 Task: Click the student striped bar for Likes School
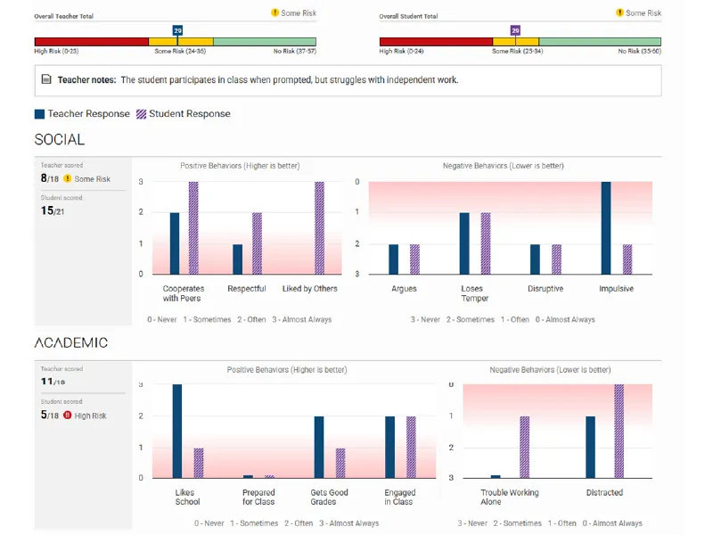(199, 463)
